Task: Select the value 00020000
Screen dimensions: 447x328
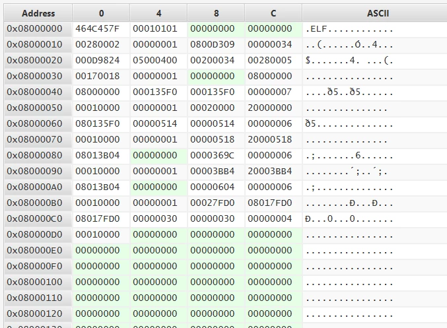Action: 213,108
